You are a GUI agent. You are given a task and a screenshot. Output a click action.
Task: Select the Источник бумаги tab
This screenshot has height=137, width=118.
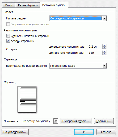coord(54,5)
